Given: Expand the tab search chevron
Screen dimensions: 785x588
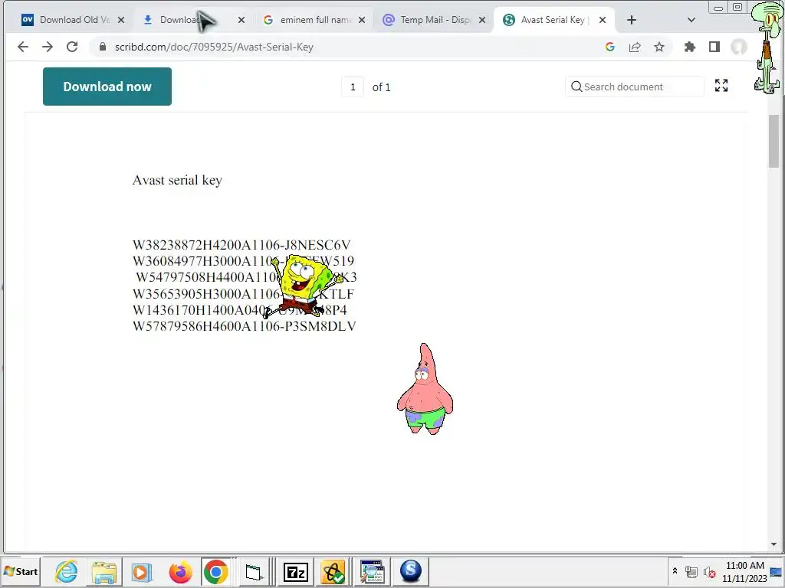Looking at the screenshot, I should pyautogui.click(x=691, y=20).
